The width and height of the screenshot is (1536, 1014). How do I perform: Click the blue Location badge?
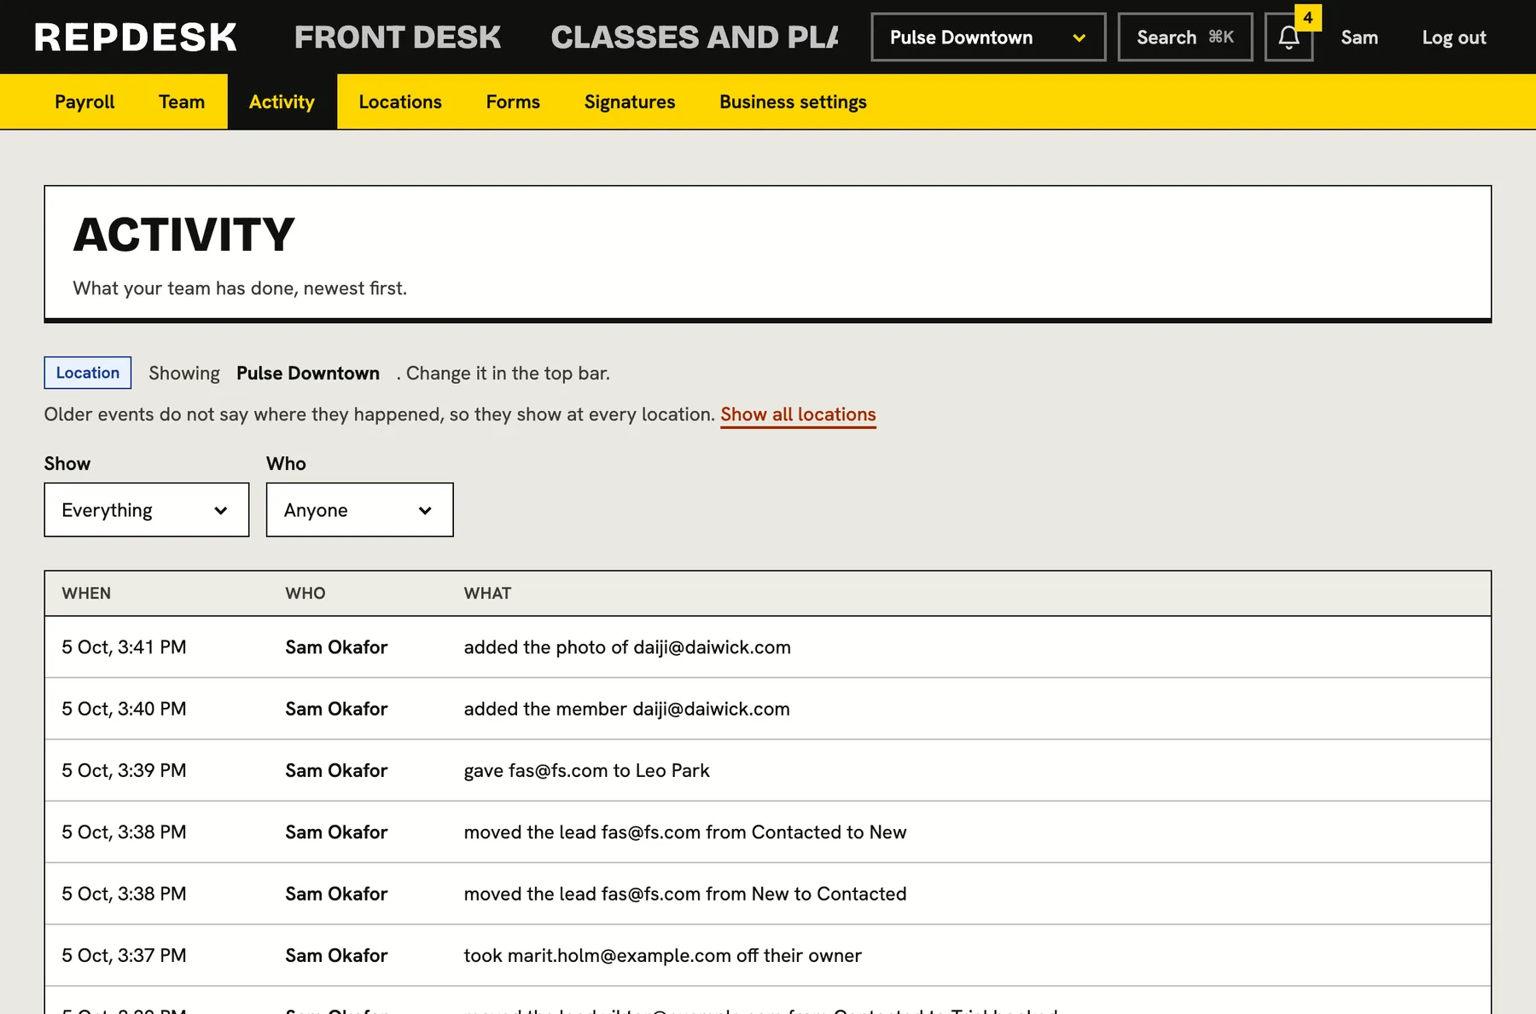coord(88,373)
